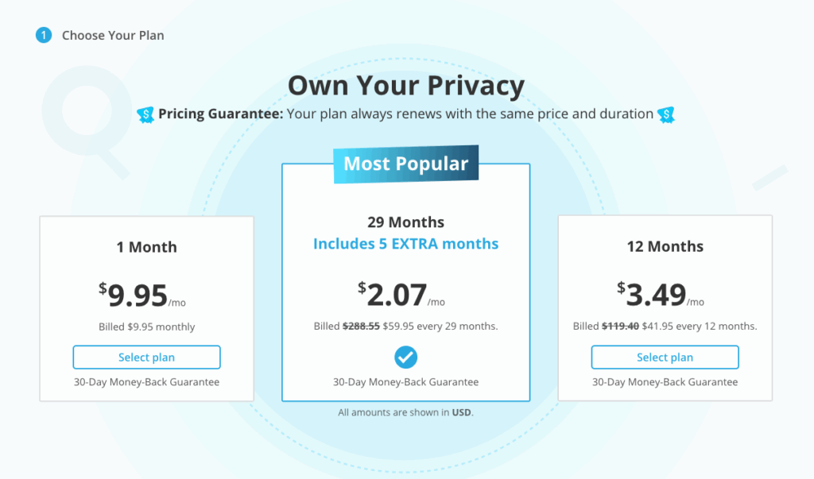Click the step 1 number badge
Image resolution: width=814 pixels, height=479 pixels.
pos(43,35)
